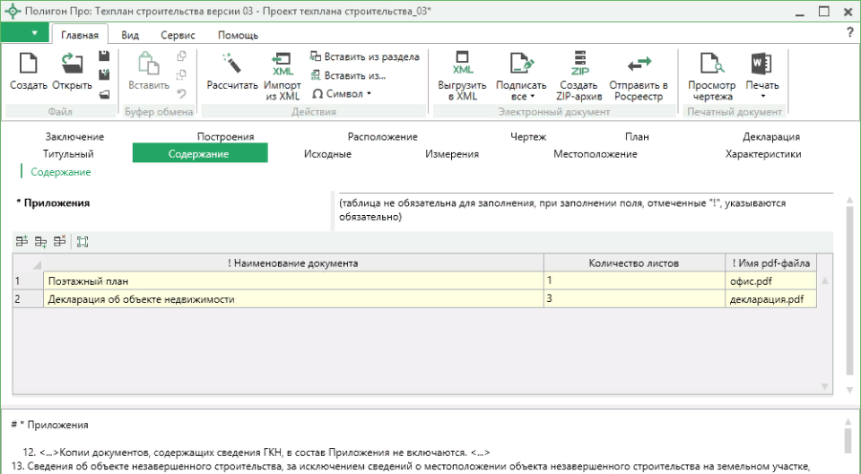Viewport: 861px width, 474px height.
Task: Click Вставить из раздела button
Action: point(364,56)
